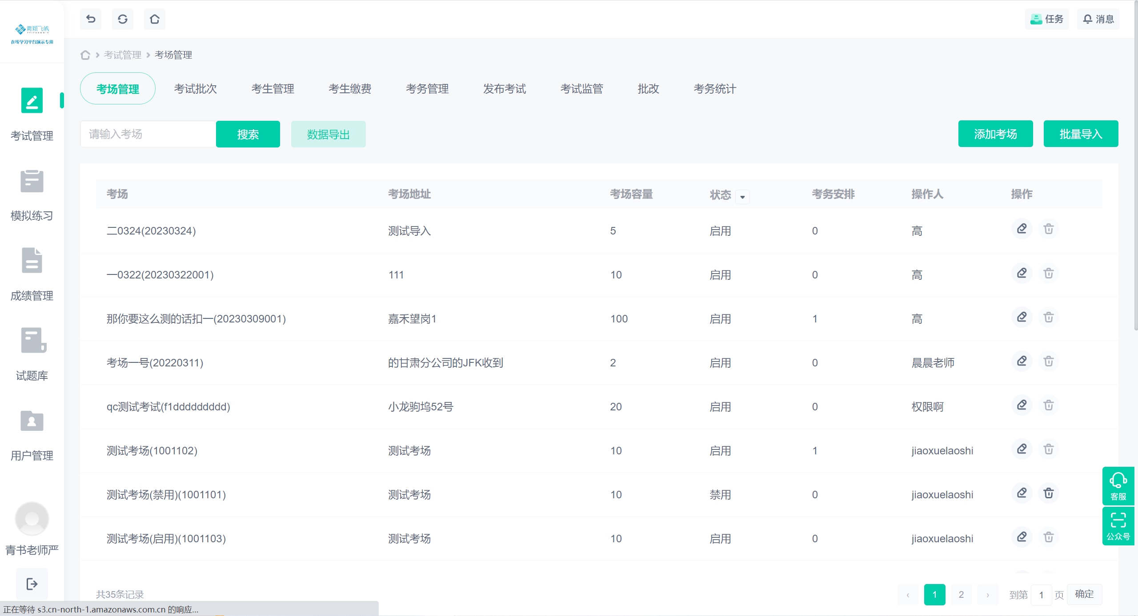The width and height of the screenshot is (1138, 616).
Task: Open the 客服 customer service widget
Action: click(x=1118, y=486)
